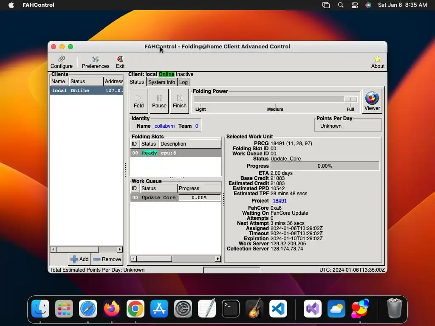Open Firefox from the Dock
The width and height of the screenshot is (435, 326).
pyautogui.click(x=112, y=308)
